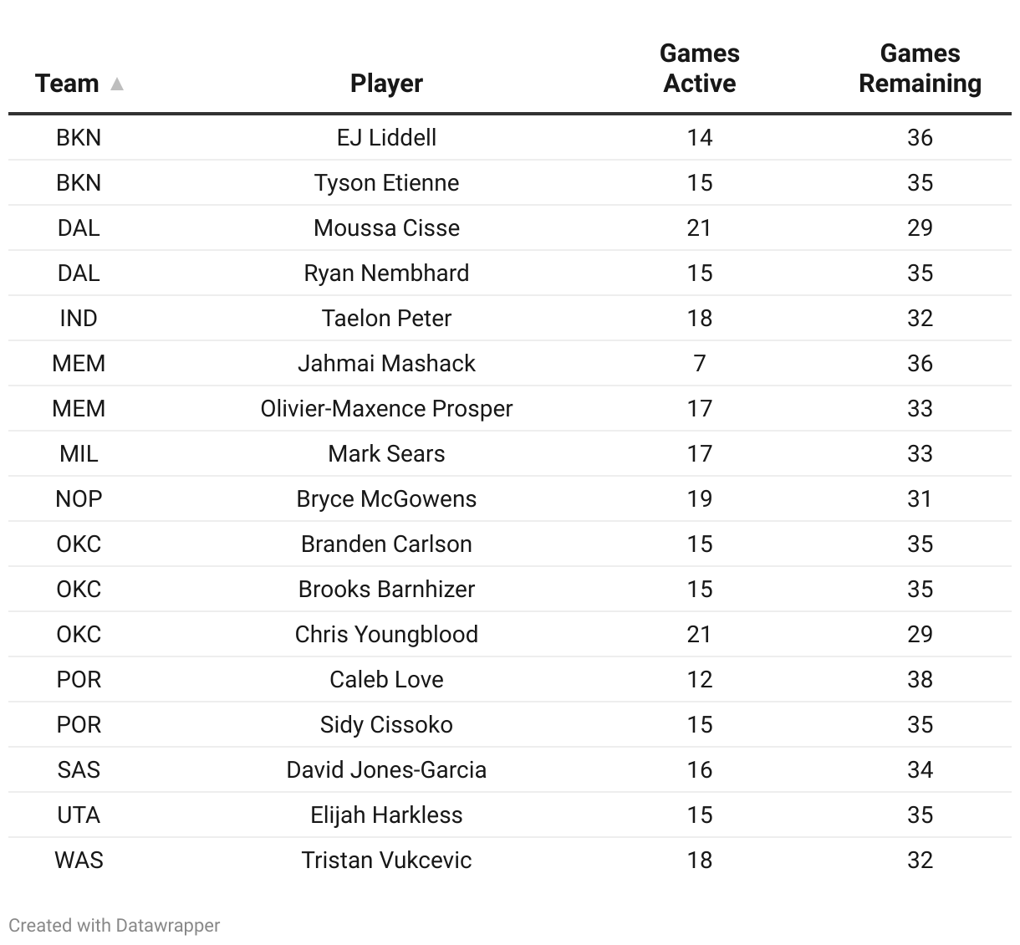Click the Ryan Nembhard cell
Image resolution: width=1020 pixels, height=945 pixels.
coord(386,273)
